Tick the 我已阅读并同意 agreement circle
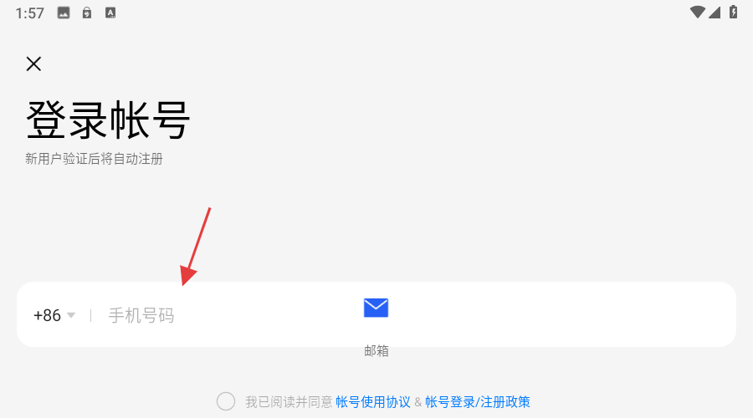The image size is (753, 418). (x=226, y=401)
